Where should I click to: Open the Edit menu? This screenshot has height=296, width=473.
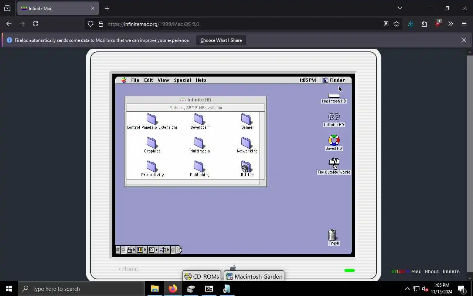coord(149,80)
